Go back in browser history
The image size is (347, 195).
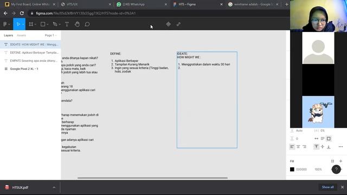tap(5, 13)
